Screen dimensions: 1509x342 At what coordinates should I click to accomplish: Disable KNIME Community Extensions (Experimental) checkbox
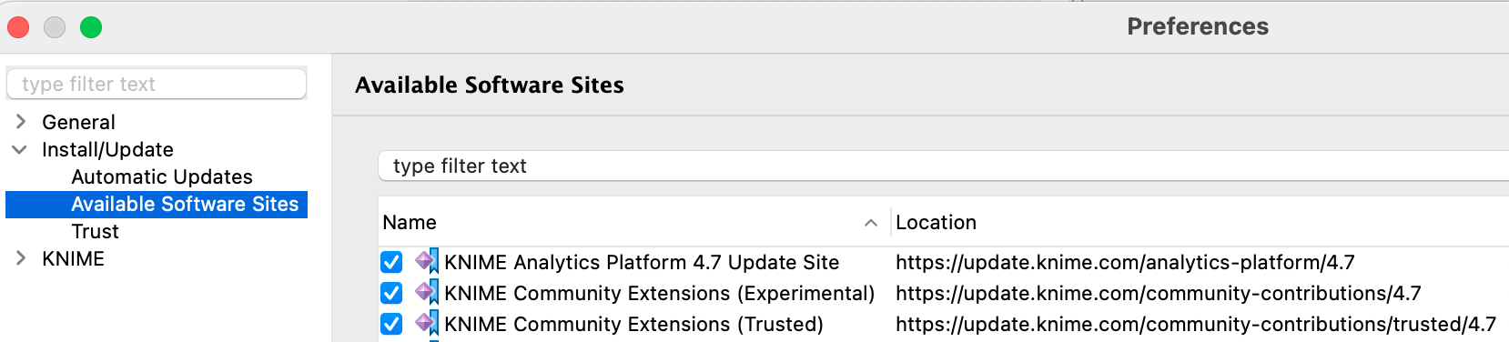[x=391, y=293]
